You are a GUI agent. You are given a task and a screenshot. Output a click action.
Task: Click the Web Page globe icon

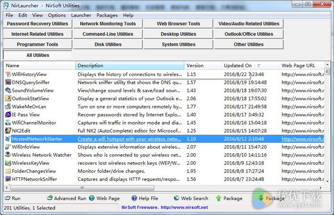tap(92, 198)
